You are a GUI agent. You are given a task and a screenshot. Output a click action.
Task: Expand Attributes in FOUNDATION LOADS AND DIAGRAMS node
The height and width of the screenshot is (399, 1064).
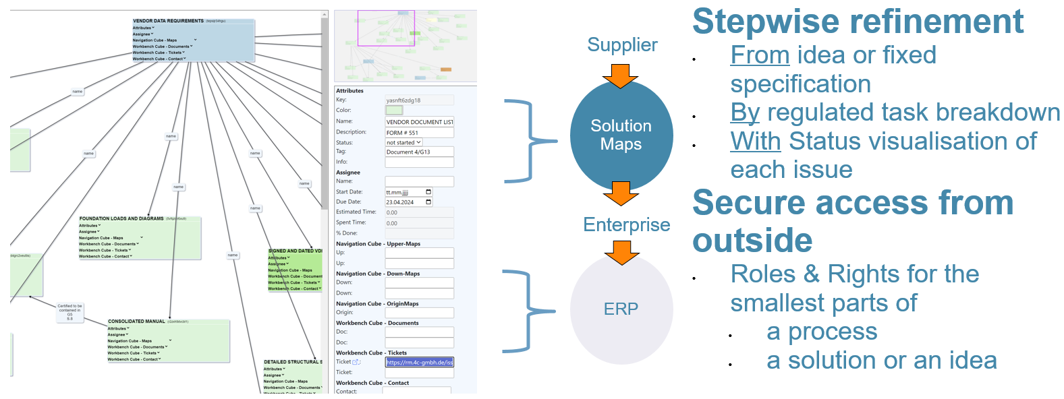click(99, 225)
